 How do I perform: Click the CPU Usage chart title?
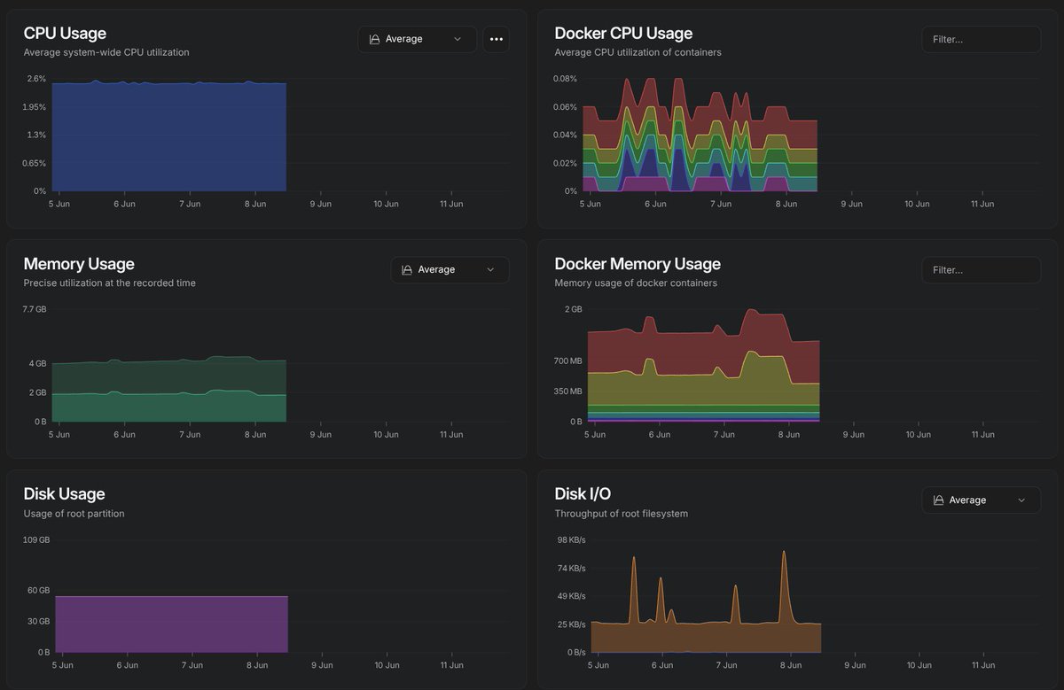[65, 33]
